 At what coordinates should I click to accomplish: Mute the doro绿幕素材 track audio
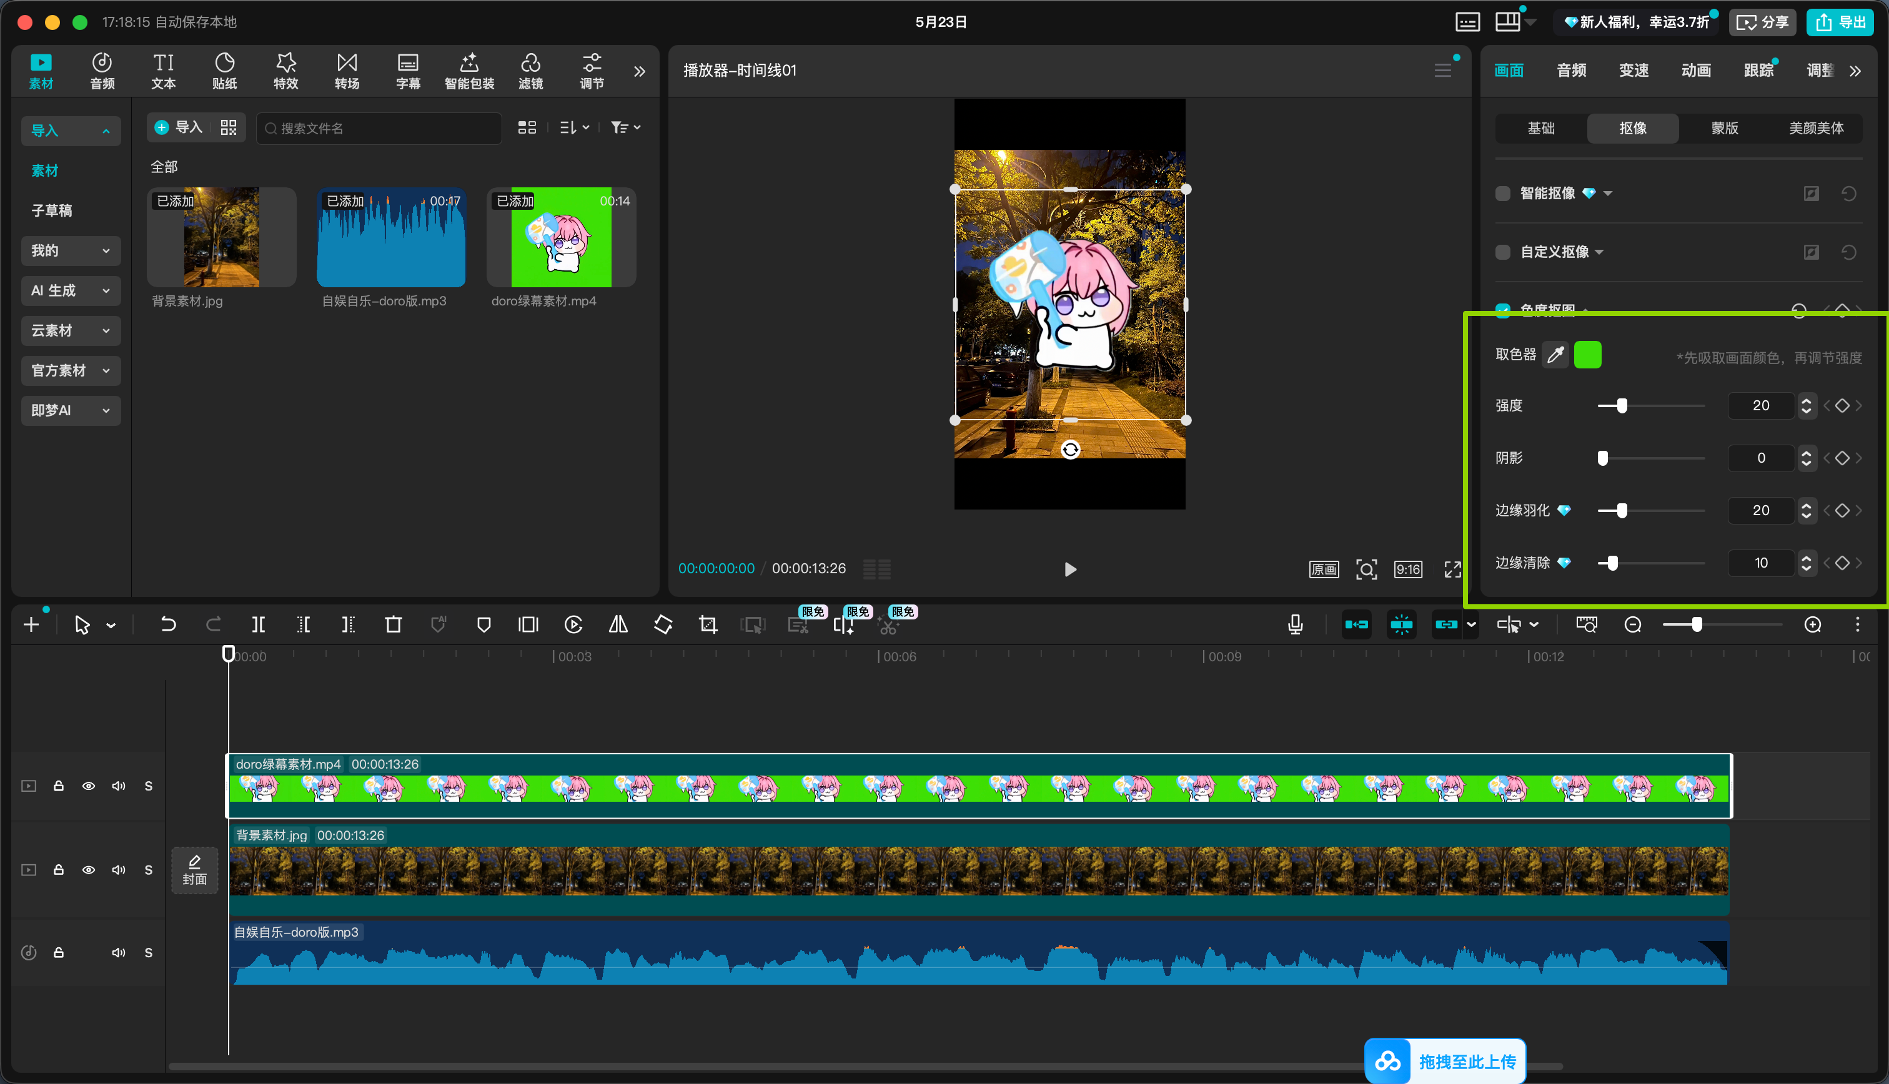tap(119, 786)
